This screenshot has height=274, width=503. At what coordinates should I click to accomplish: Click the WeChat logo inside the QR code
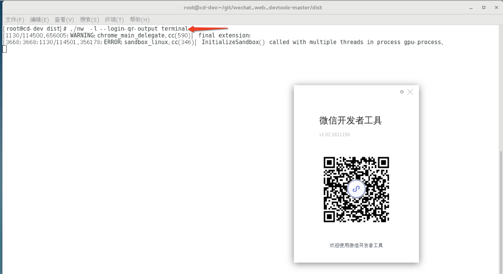(356, 189)
